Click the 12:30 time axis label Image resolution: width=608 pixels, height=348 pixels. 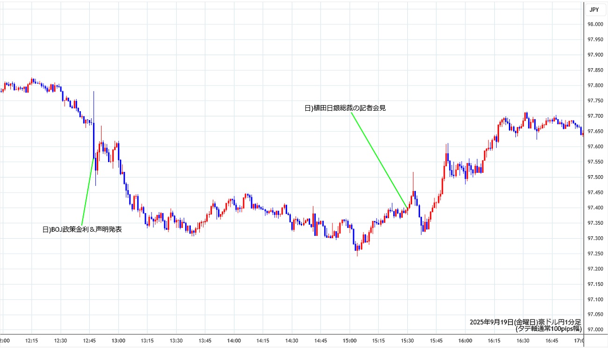[60, 341]
